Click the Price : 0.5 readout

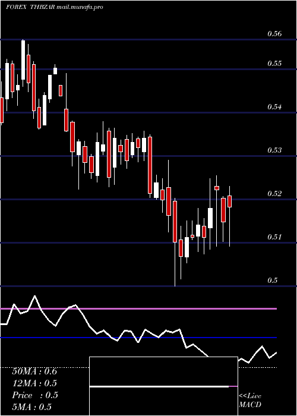tap(35, 395)
